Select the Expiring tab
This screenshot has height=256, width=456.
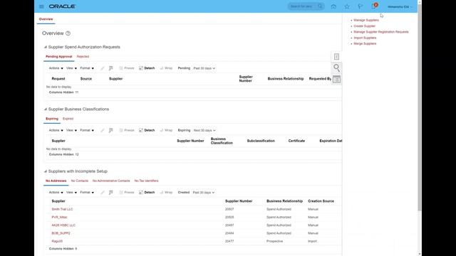coord(52,119)
